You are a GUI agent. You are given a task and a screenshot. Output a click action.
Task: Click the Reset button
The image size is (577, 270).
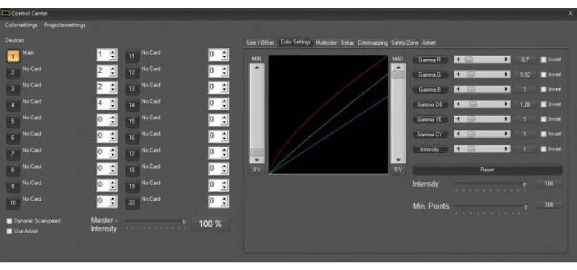click(x=487, y=170)
